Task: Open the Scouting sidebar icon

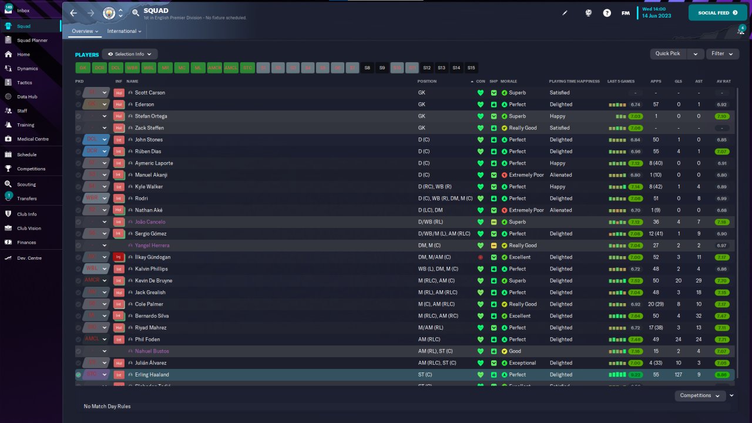Action: (x=8, y=184)
